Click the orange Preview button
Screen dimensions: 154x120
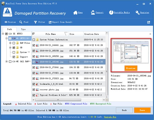coord(131,68)
